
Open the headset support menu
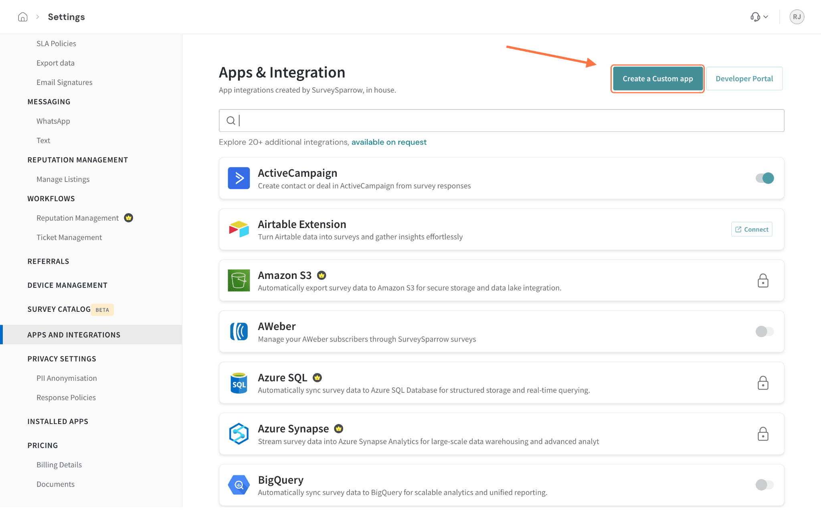(x=759, y=17)
